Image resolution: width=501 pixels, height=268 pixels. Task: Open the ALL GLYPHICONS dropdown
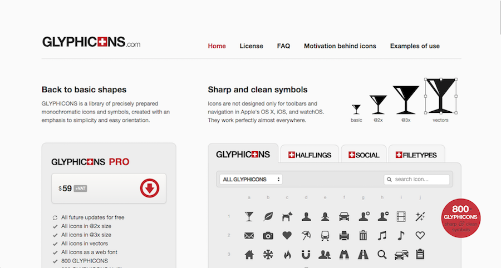(252, 180)
